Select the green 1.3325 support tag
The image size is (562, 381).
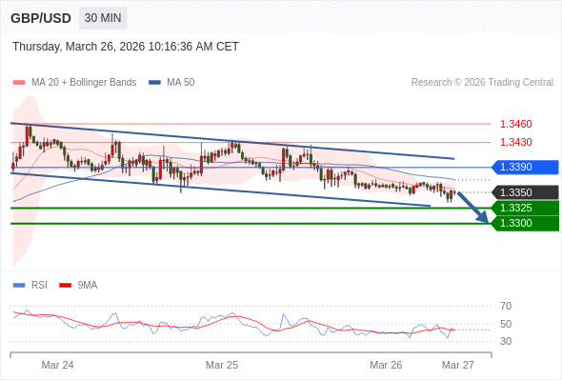click(x=525, y=208)
